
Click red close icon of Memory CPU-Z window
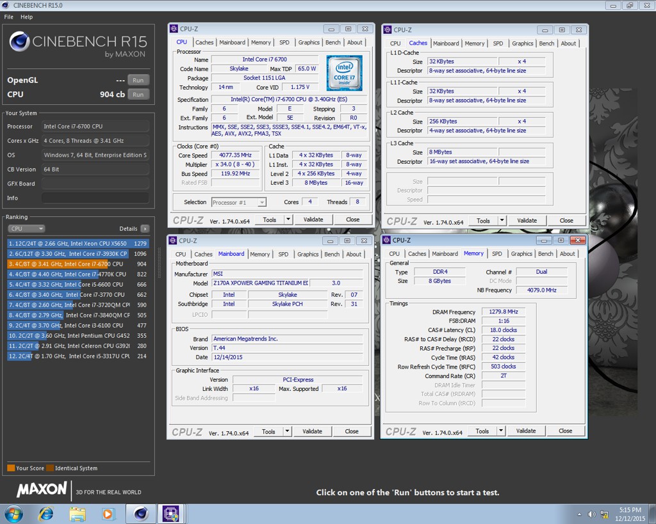[578, 241]
